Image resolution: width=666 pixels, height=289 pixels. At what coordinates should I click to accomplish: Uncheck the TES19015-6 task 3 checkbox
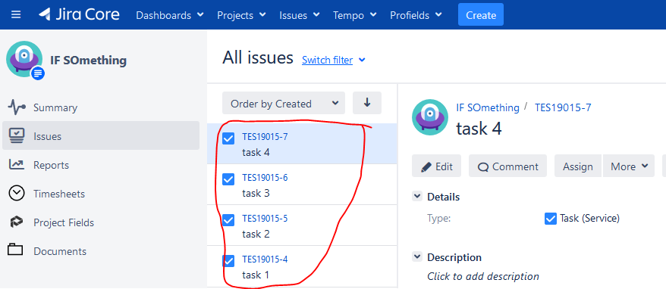coord(228,179)
